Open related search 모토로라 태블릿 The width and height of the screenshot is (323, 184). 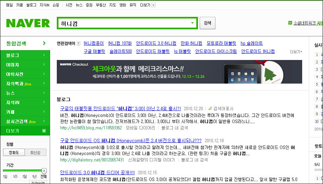point(221,43)
